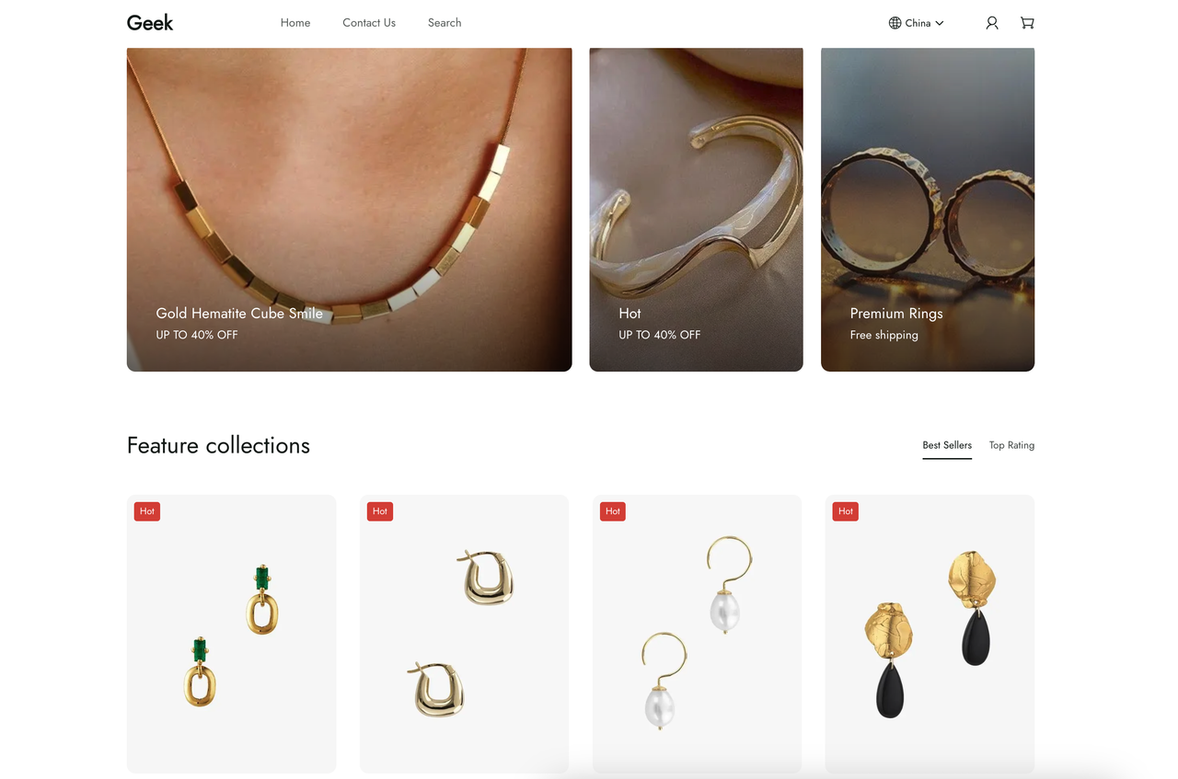Click Hot badge on black drop earrings

click(846, 511)
